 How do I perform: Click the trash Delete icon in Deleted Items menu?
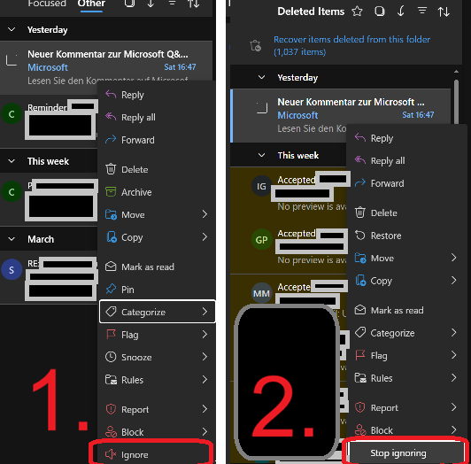359,213
